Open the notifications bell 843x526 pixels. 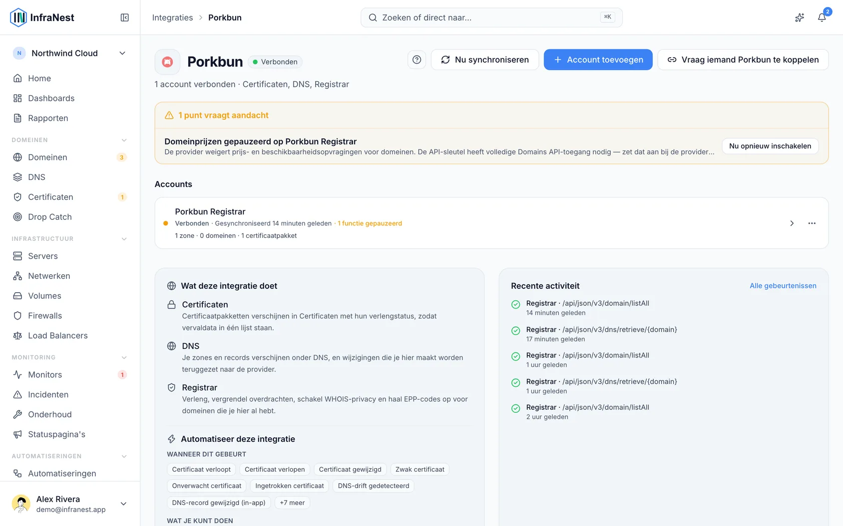pos(822,17)
